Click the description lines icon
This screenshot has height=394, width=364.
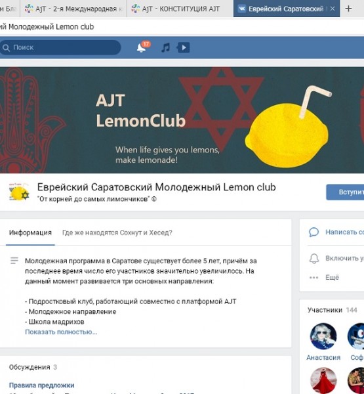point(14,260)
